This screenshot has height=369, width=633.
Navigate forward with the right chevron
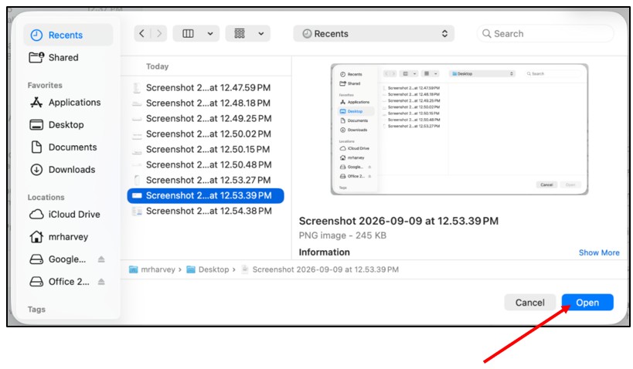point(159,33)
